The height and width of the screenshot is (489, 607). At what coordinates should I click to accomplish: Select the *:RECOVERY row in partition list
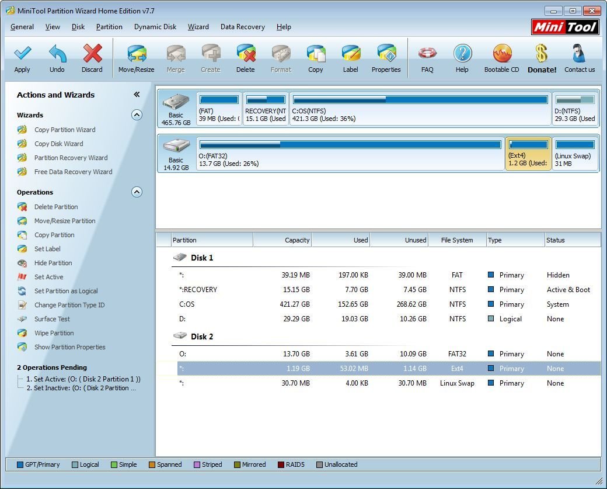click(x=389, y=290)
